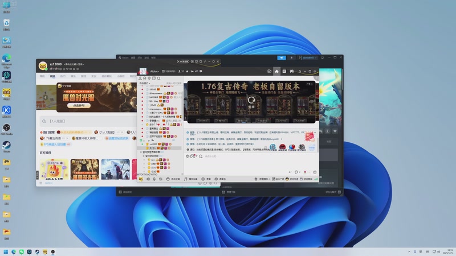Reload the ad banner with the refresh icon
The width and height of the screenshot is (456, 256).
coord(251,101)
